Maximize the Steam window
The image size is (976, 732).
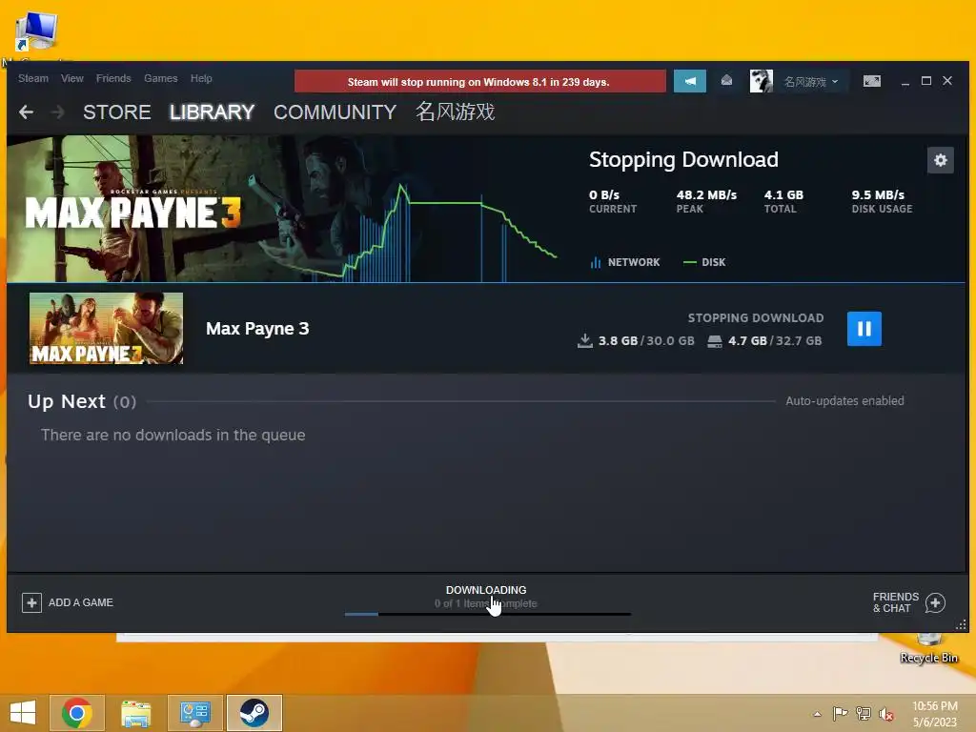click(x=926, y=81)
